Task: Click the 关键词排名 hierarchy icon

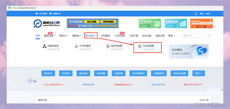Action: pos(45,46)
